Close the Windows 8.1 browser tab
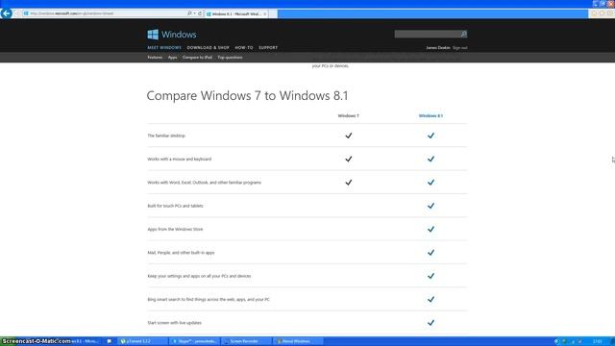615x346 pixels. point(265,13)
